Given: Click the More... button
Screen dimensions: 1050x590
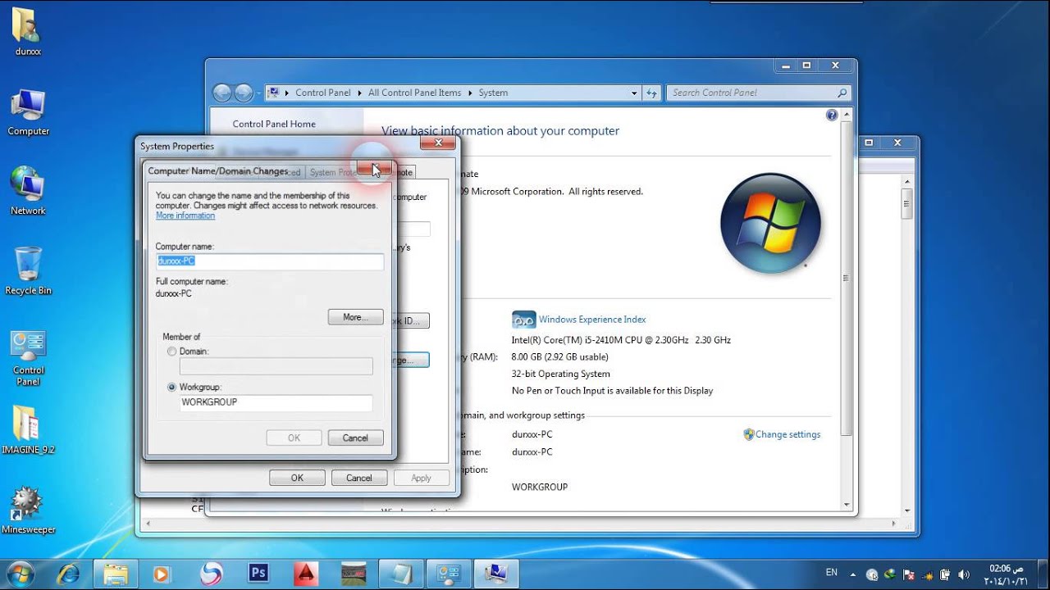Looking at the screenshot, I should coord(355,317).
